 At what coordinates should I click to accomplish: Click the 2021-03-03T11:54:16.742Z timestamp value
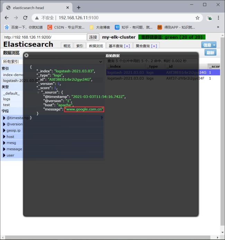(98, 97)
